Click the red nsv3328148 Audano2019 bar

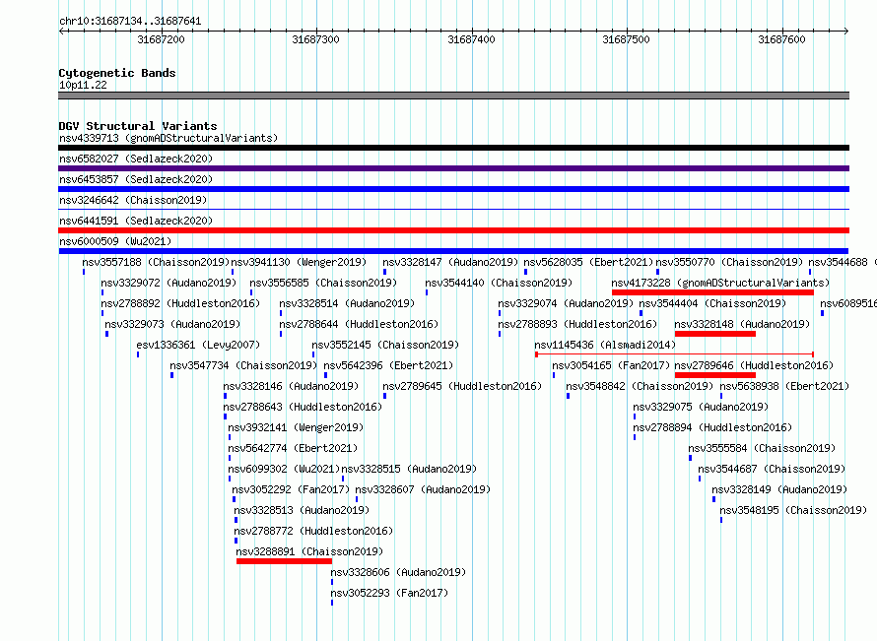pyautogui.click(x=715, y=334)
